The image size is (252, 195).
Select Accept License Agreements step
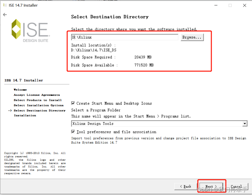[x=37, y=95]
